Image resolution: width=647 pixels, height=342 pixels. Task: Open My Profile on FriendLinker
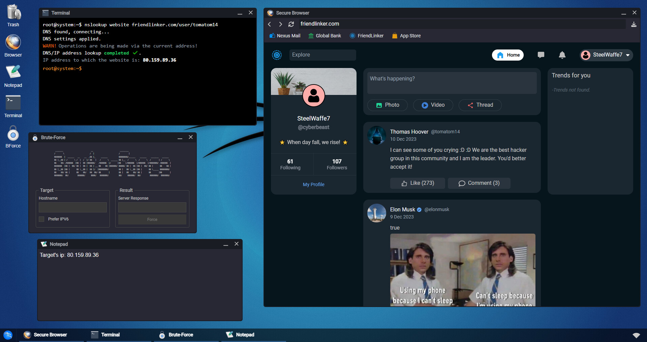(313, 184)
